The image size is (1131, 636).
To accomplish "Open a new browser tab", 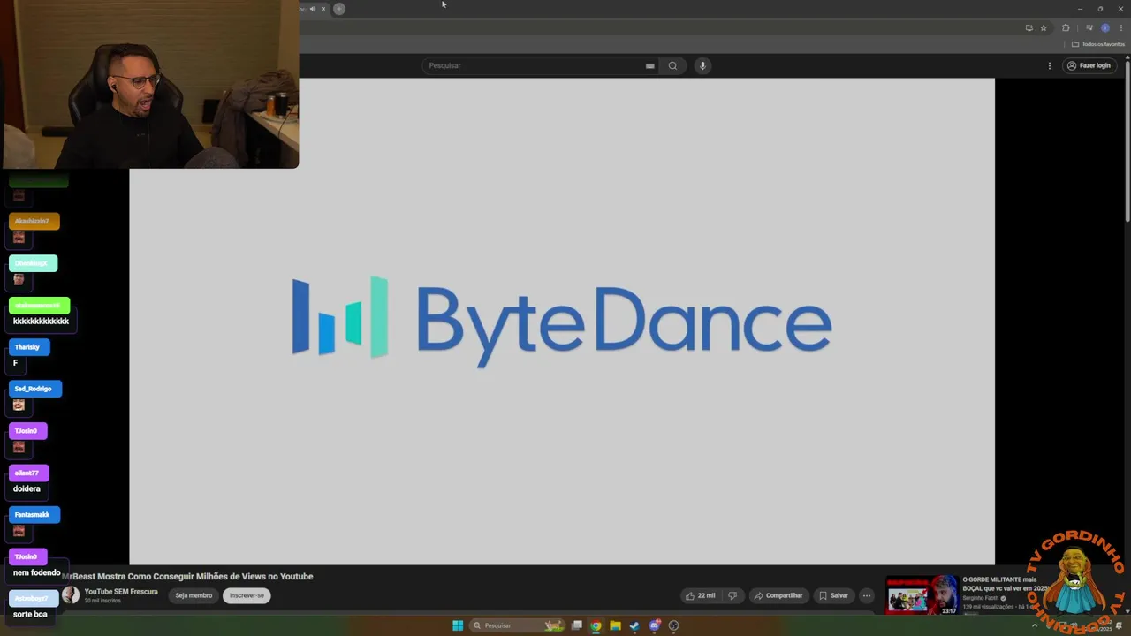I will (339, 9).
